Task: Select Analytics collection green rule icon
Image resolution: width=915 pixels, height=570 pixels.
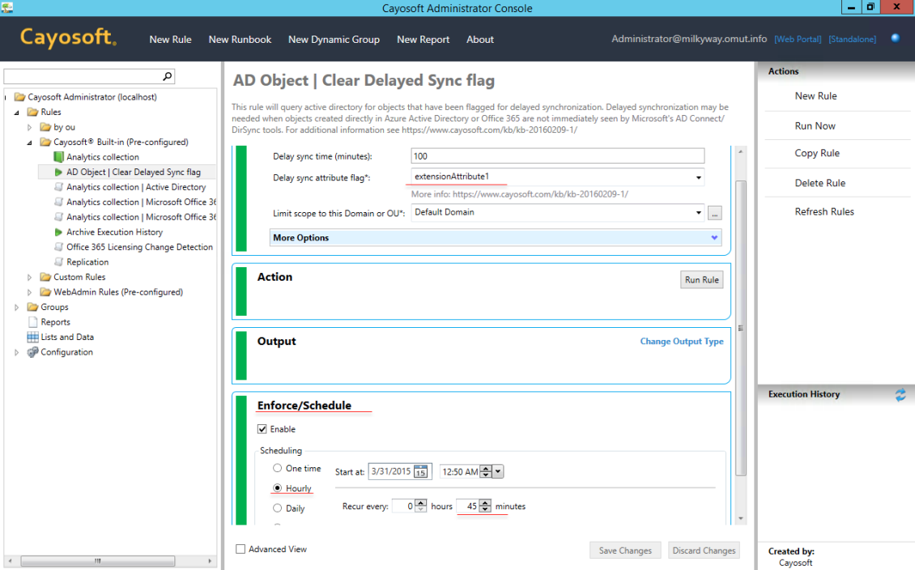Action: 58,157
